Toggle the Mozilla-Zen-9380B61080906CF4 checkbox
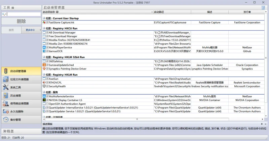This screenshot has height=141, width=269. 47,44
